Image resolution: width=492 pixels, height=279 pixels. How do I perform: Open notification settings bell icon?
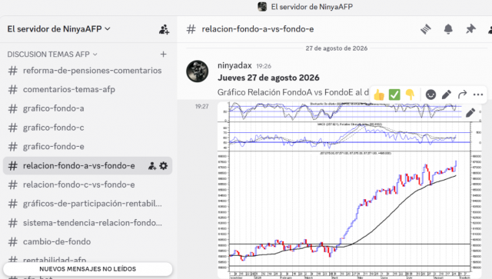pyautogui.click(x=448, y=29)
